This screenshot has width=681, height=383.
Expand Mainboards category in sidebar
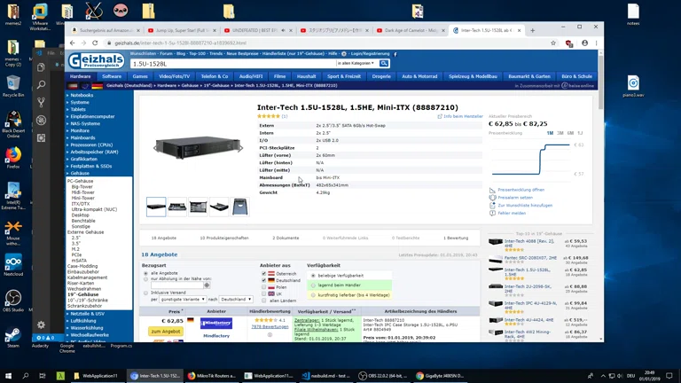tap(82, 137)
